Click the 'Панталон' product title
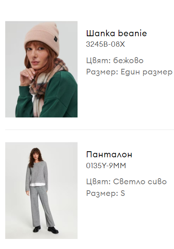The image size is (174, 249). click(109, 154)
